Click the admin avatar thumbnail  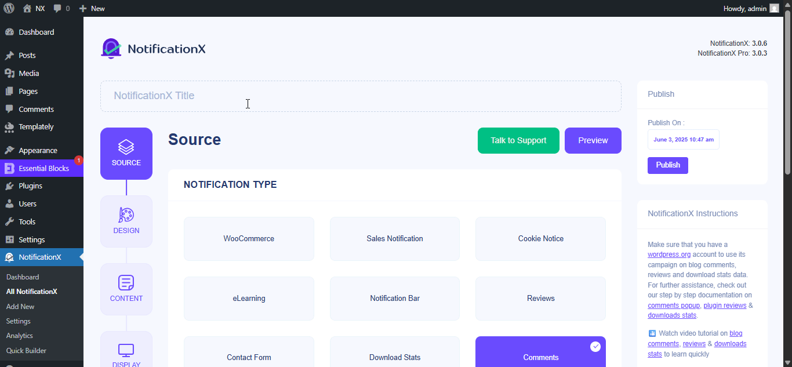[774, 9]
